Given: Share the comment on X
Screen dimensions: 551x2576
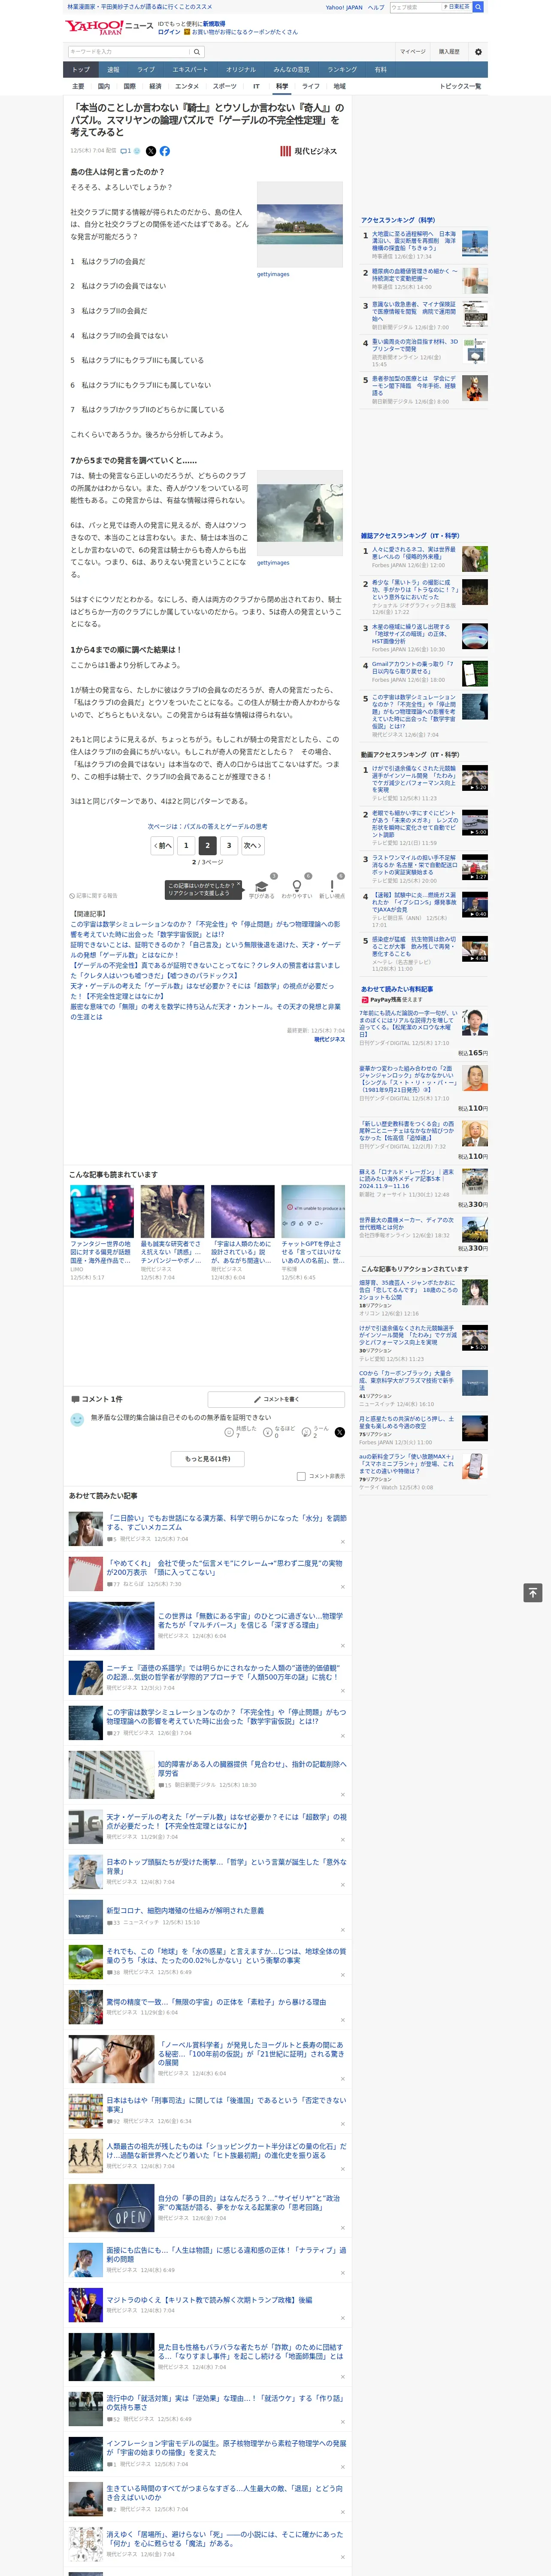Looking at the screenshot, I should point(340,1432).
